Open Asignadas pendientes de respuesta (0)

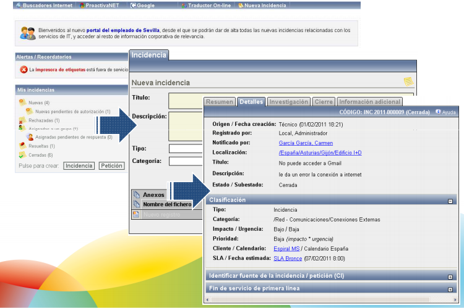[x=74, y=137]
